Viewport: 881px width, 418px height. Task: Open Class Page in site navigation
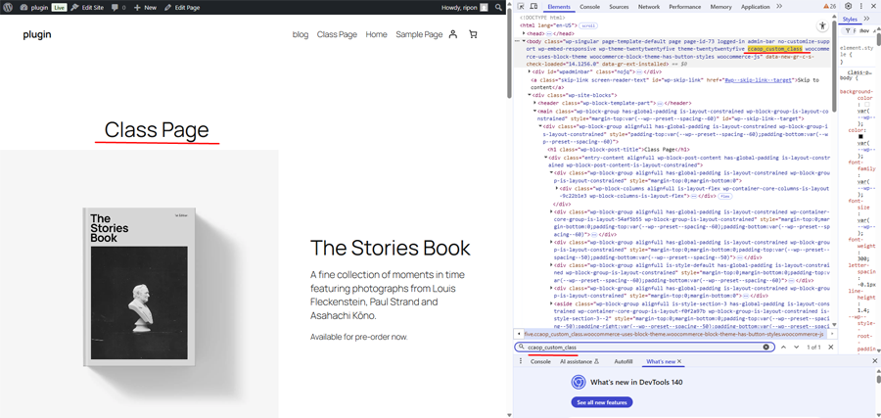tap(337, 34)
